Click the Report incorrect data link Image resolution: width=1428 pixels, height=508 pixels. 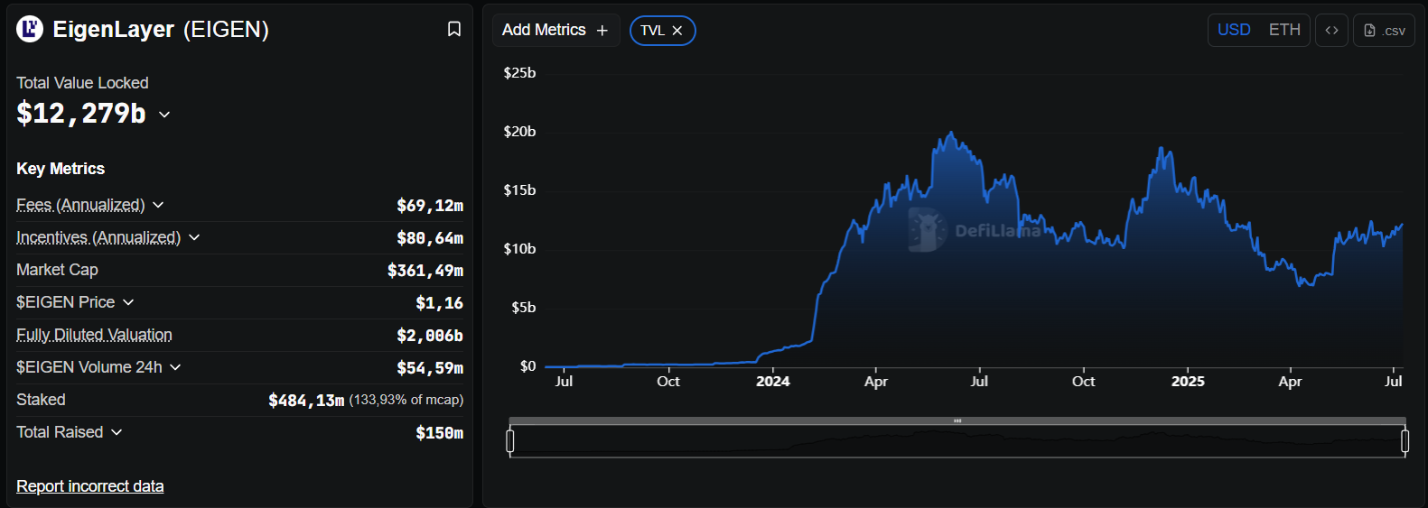point(90,486)
